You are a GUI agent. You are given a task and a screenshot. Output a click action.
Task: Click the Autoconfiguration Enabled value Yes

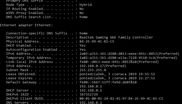82,50
